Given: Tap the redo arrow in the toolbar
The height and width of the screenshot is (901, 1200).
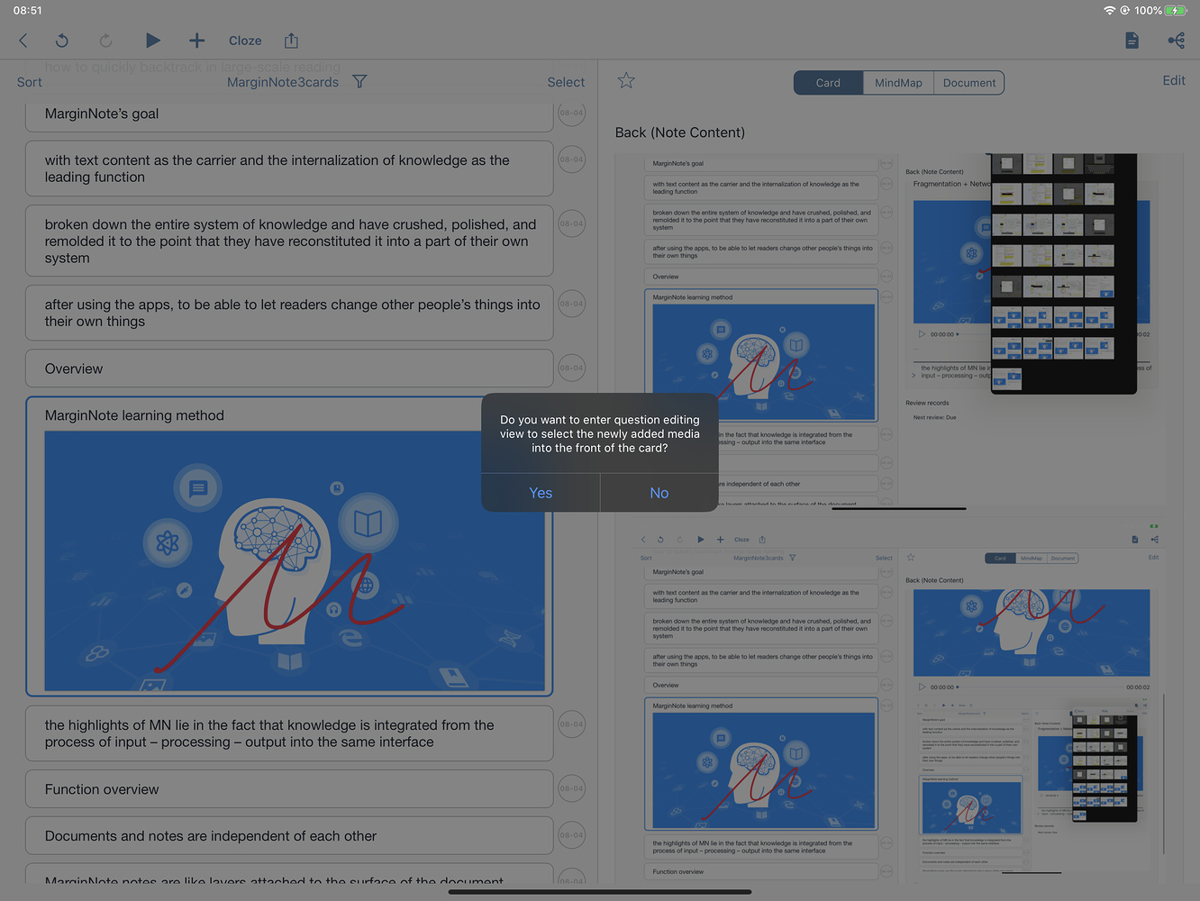Looking at the screenshot, I should coord(105,41).
